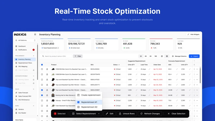The width and height of the screenshot is (215, 121).
Task: Choose Create replenishment from the popup
Action: click(x=89, y=95)
